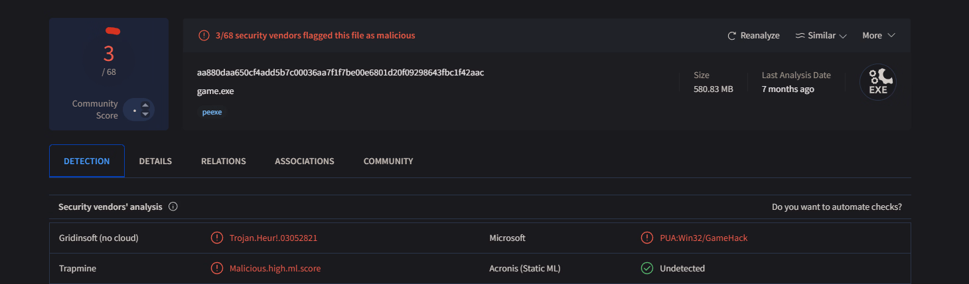Screen dimensions: 969x284
Task: Click the red alert icon in malicious banner
Action: 204,36
